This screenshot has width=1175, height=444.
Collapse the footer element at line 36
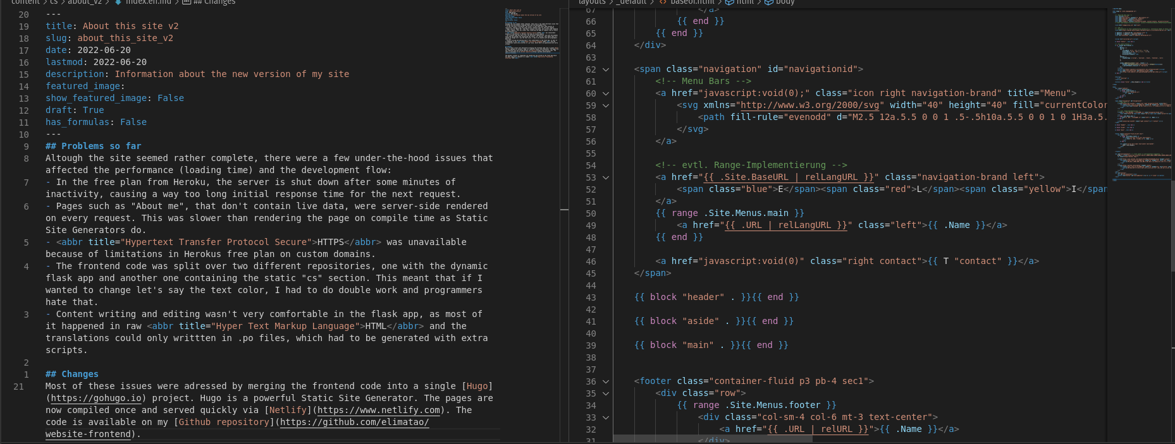[x=605, y=381]
